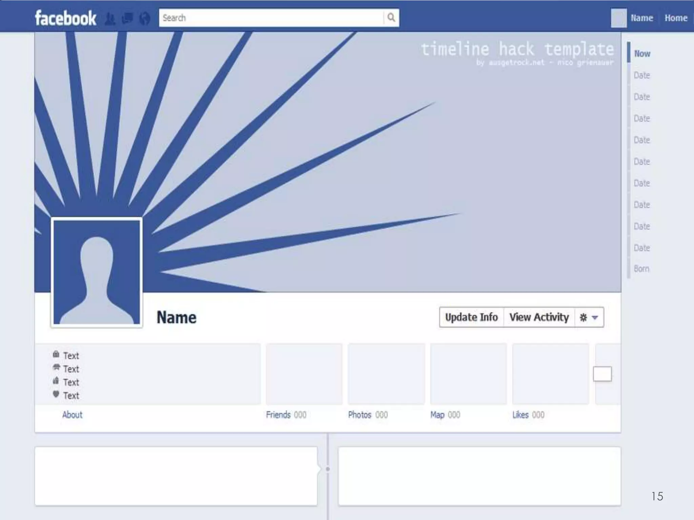Click the heart relationship icon beside Text
The image size is (694, 520).
56,394
